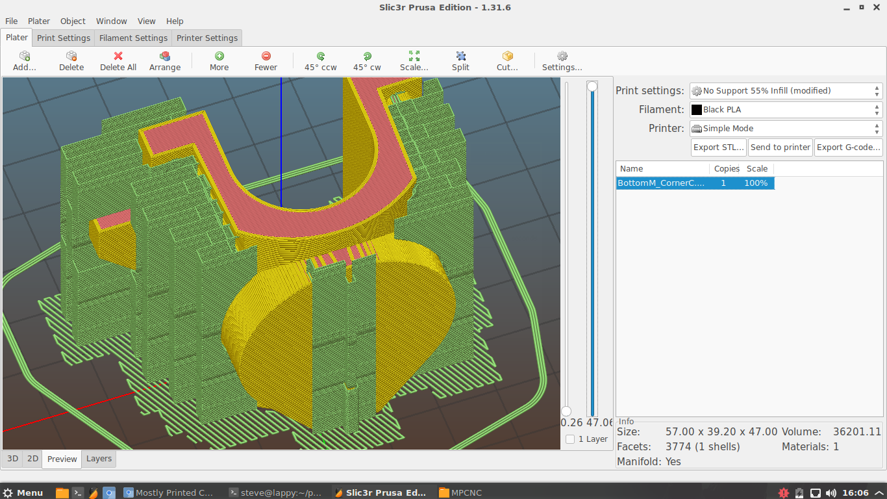Screen dimensions: 887x499
Task: Click the Add object toolbar icon
Action: (x=25, y=57)
